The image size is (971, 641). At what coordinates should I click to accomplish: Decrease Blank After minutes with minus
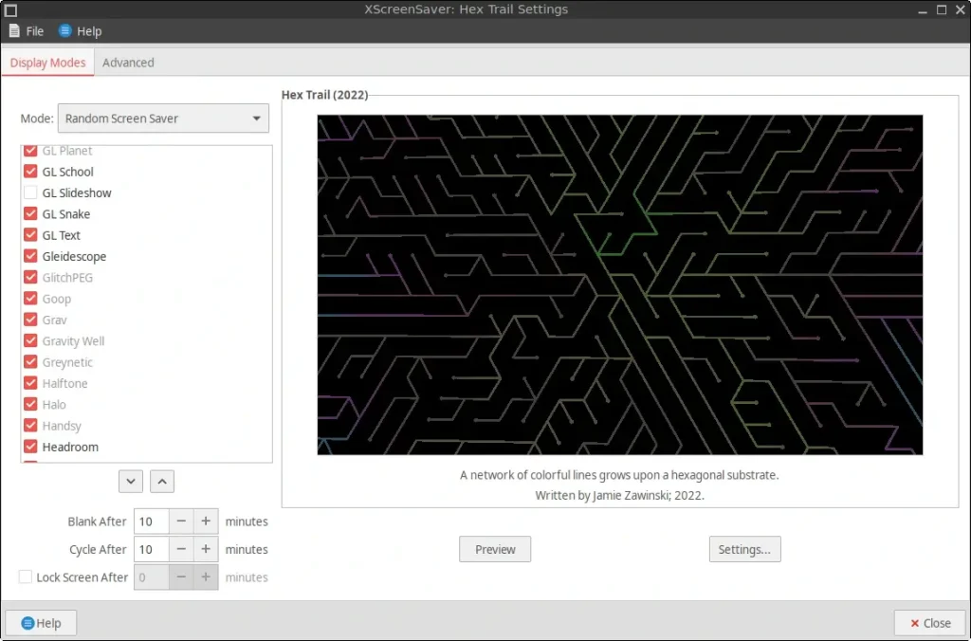pos(181,522)
